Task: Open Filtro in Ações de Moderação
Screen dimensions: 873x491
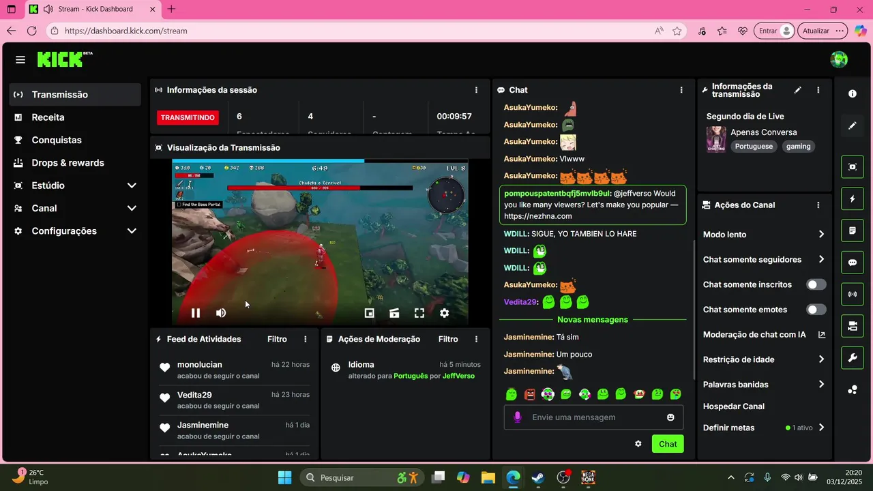Action: click(x=448, y=339)
